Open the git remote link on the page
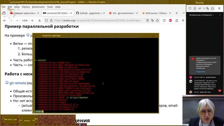The image size is (224, 126). pos(18,83)
